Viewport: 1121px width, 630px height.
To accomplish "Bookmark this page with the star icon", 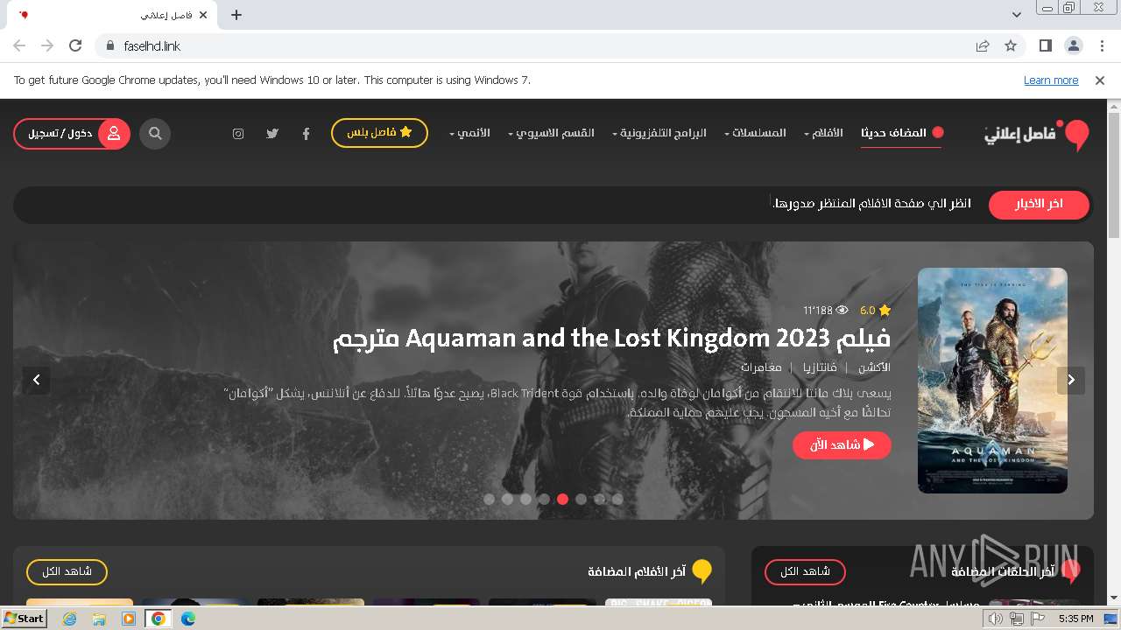I will 1011,45.
